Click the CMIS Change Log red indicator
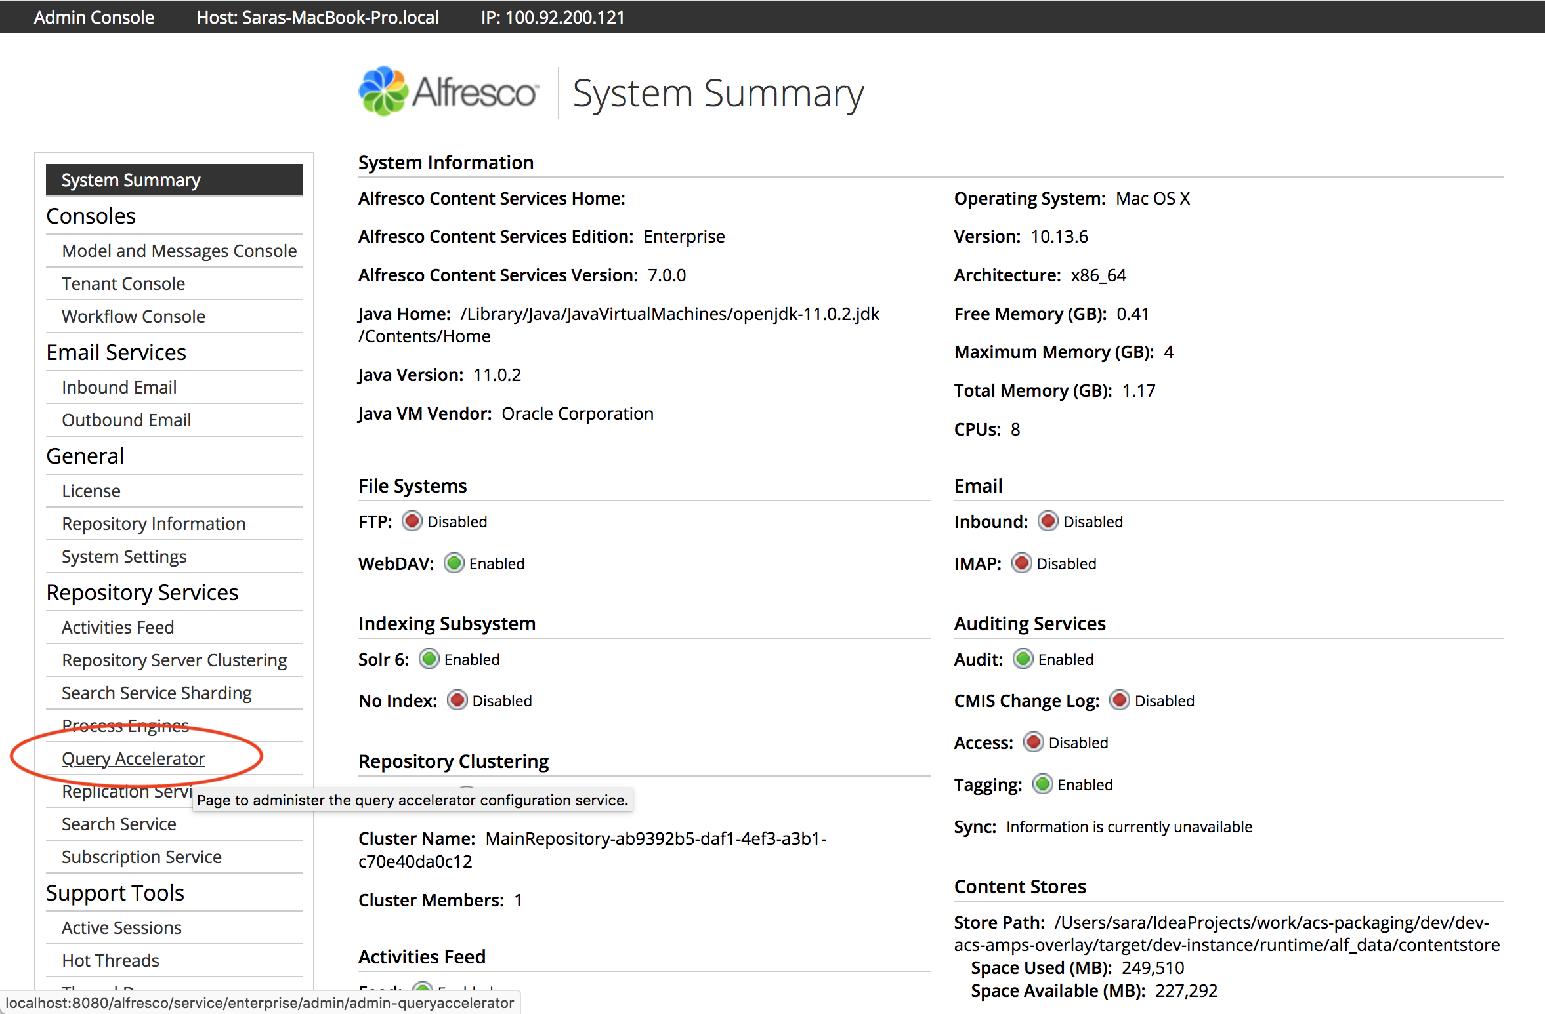The image size is (1545, 1014). point(1120,700)
